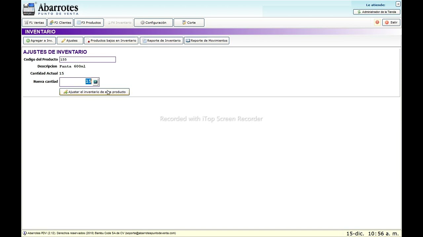Click the Fanta 600ml description text

[x=72, y=66]
